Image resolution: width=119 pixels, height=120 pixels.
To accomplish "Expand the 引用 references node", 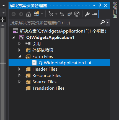I will (19, 44).
